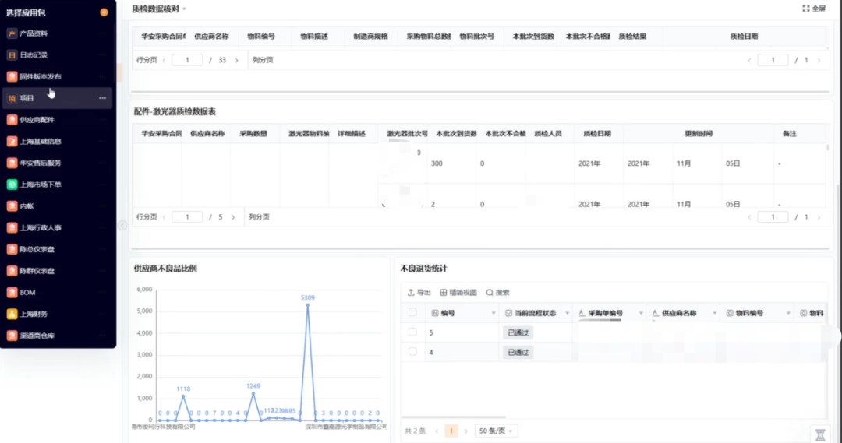The height and width of the screenshot is (443, 842).
Task: Click the 已通过 status tag in row 5
Action: point(518,332)
